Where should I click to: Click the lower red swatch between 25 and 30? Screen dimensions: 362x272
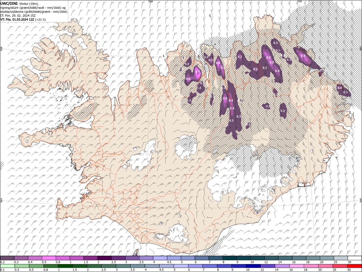click(340, 266)
